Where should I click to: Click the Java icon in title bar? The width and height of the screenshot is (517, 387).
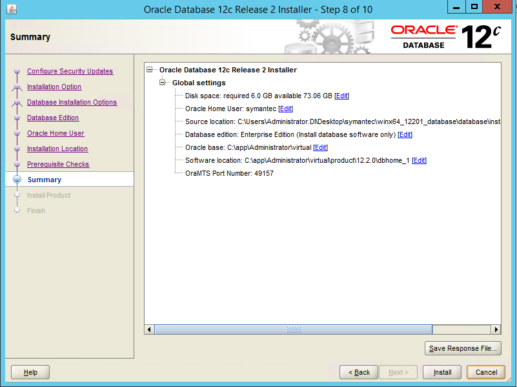[x=12, y=9]
